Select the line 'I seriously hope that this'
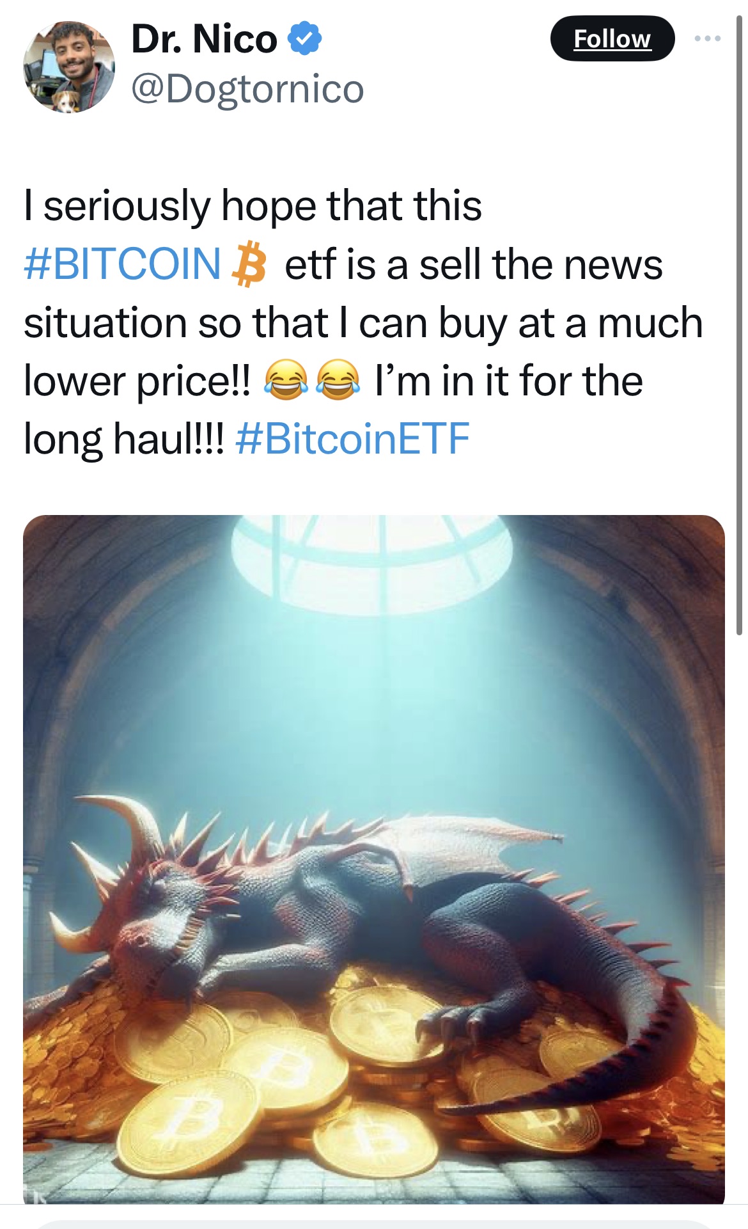The image size is (748, 1229). tap(253, 206)
